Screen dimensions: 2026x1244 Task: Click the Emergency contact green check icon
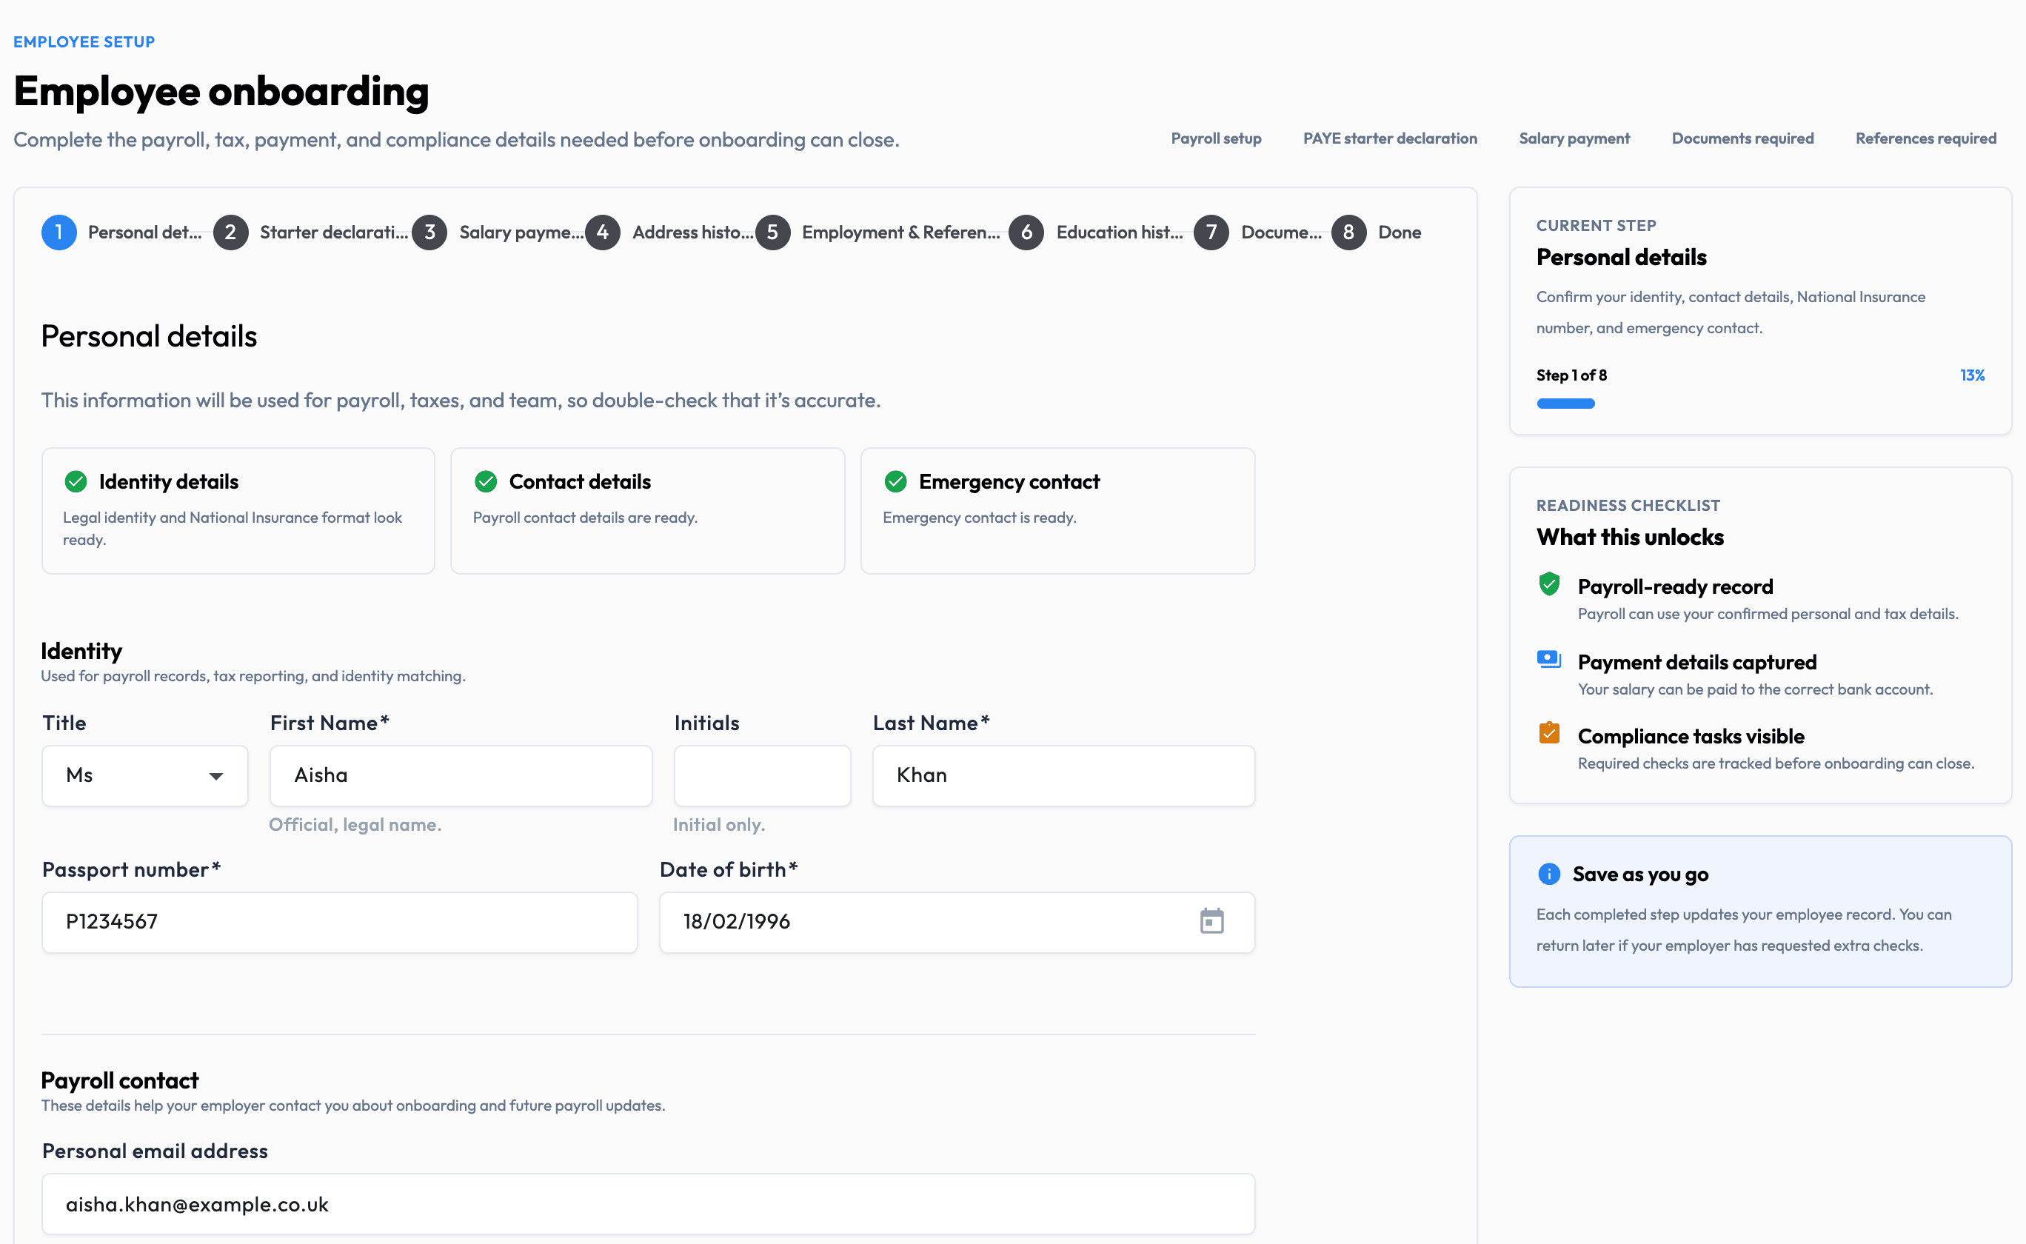coord(896,481)
